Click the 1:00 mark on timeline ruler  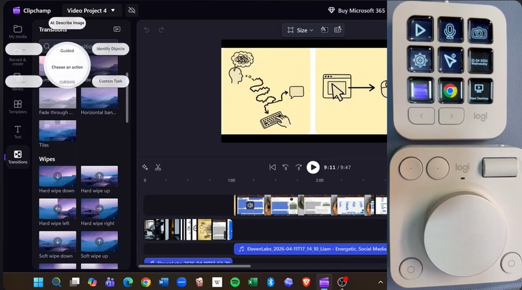tap(231, 180)
